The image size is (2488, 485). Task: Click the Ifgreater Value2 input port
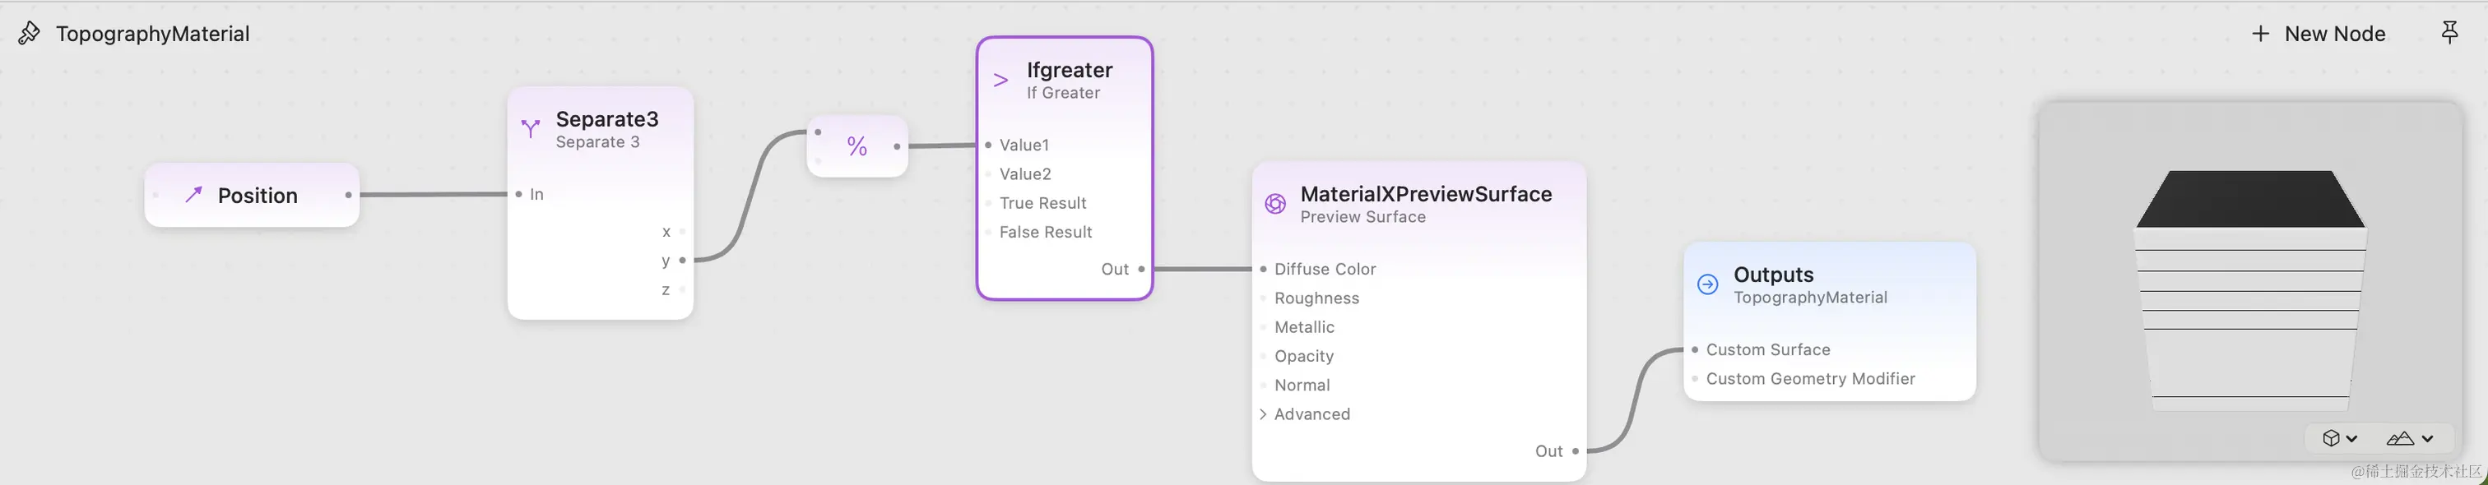coord(988,174)
